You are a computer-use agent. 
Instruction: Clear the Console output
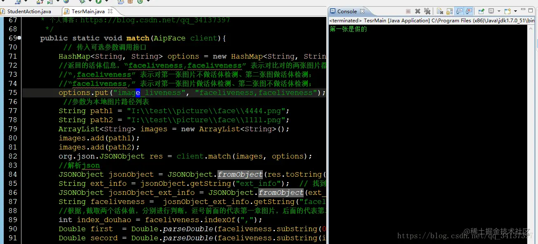click(440, 11)
